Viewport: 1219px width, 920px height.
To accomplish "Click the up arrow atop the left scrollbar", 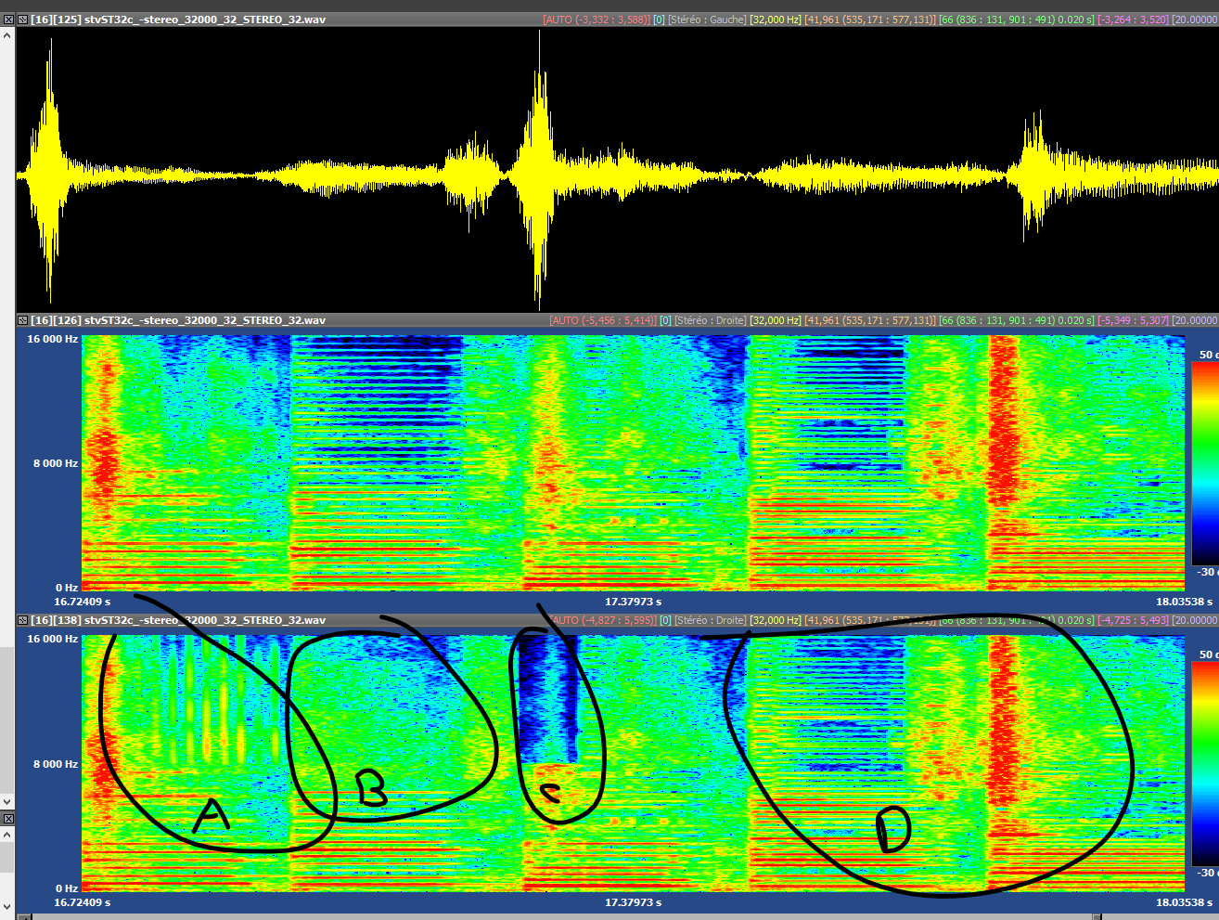I will point(7,34).
